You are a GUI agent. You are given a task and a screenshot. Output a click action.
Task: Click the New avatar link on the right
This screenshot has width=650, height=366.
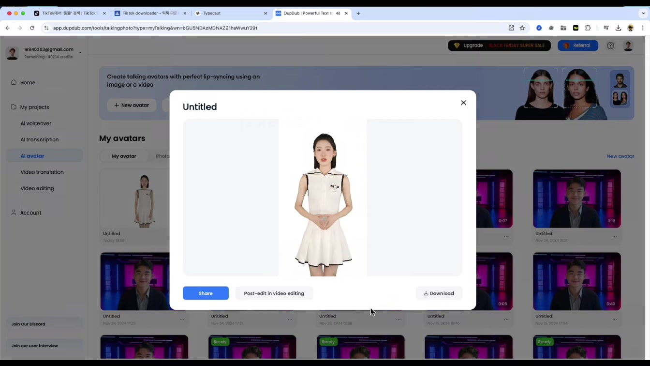click(620, 156)
